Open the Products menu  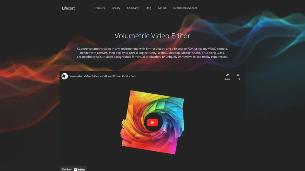click(x=99, y=8)
